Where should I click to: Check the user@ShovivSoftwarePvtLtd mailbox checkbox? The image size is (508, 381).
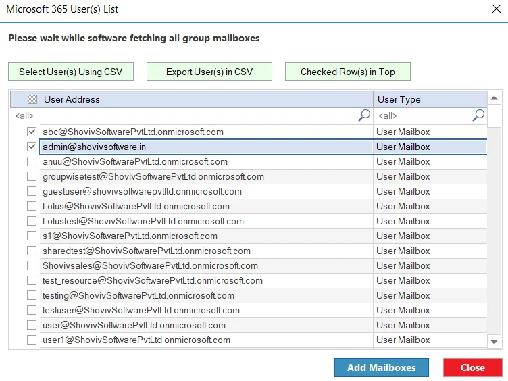(x=32, y=325)
